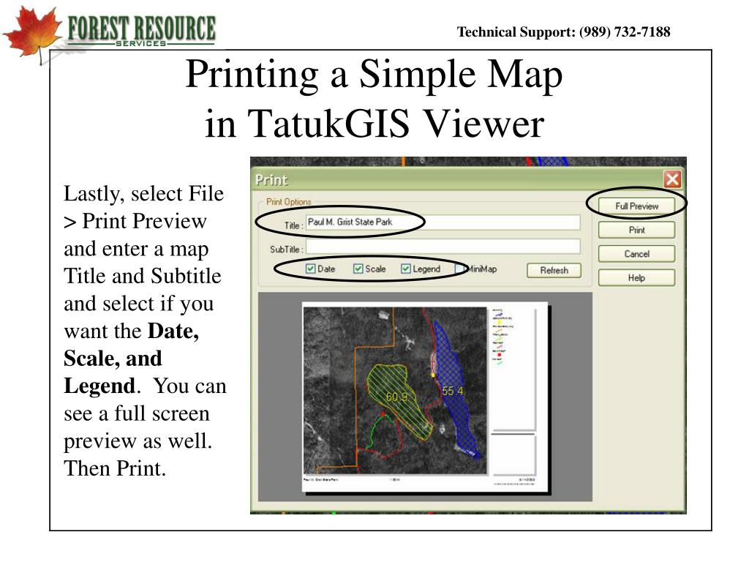Image resolution: width=749 pixels, height=562 pixels.
Task: Click the Print button in dialog
Action: coord(636,230)
